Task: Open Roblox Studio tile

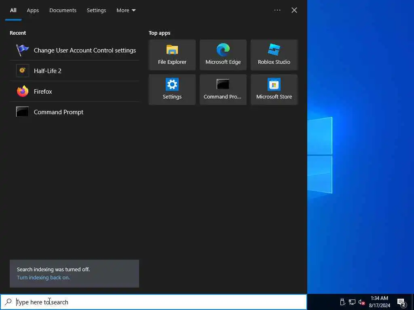Action: click(274, 55)
